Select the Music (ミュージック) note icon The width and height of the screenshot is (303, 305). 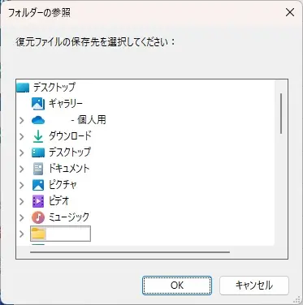tap(38, 217)
